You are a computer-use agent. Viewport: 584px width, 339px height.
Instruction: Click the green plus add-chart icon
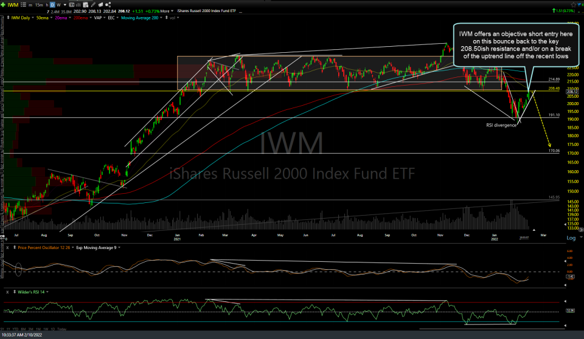pyautogui.click(x=3, y=5)
